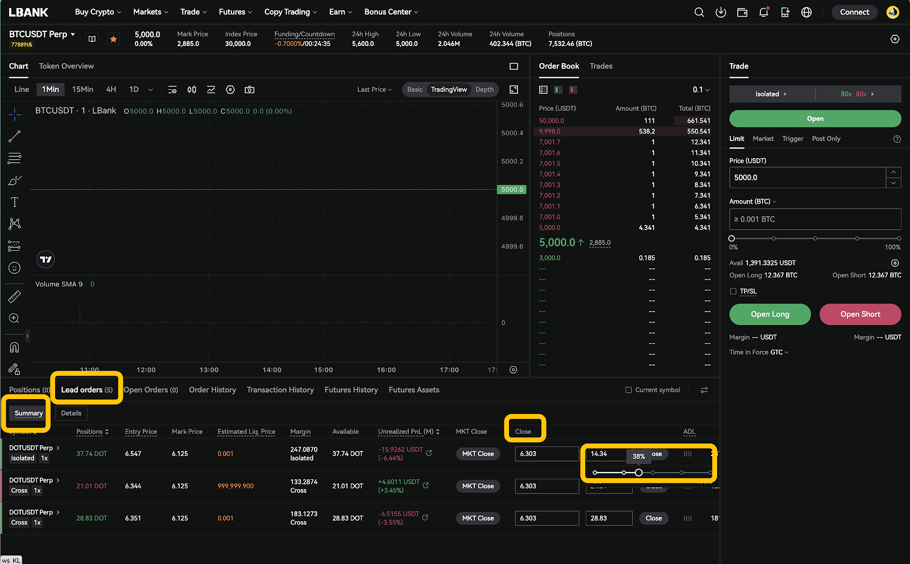This screenshot has width=910, height=564.
Task: Enable the TP/SL checkbox
Action: coord(733,292)
